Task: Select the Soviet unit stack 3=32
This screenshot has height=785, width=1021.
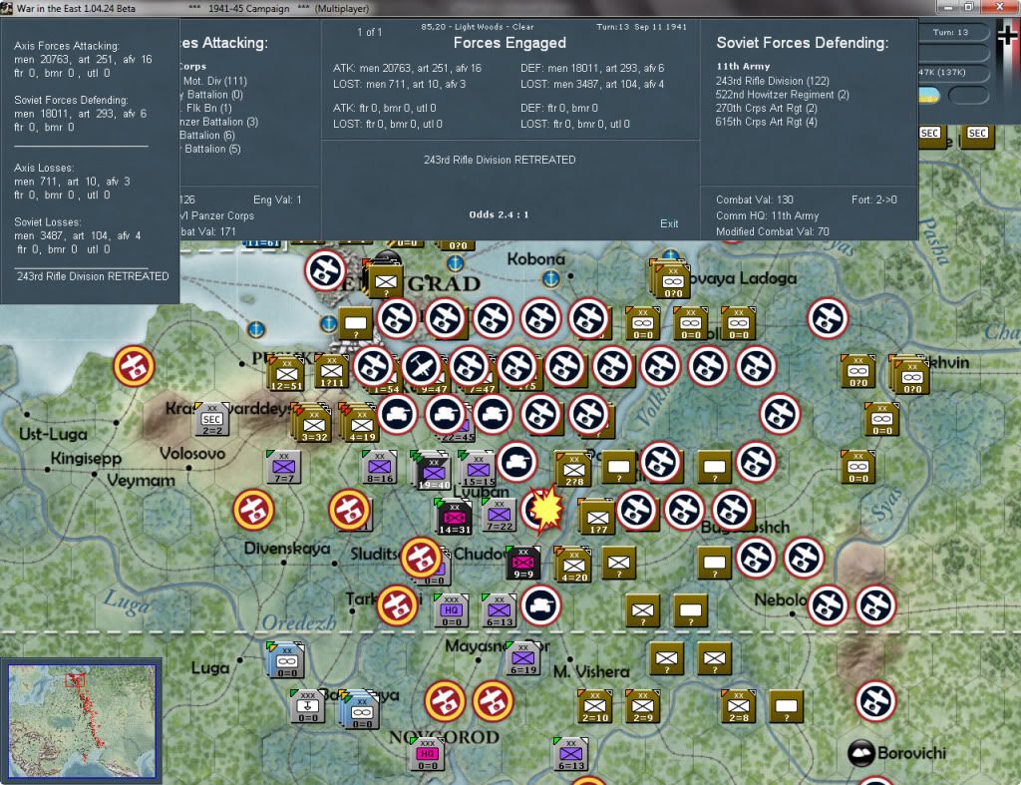Action: 313,424
